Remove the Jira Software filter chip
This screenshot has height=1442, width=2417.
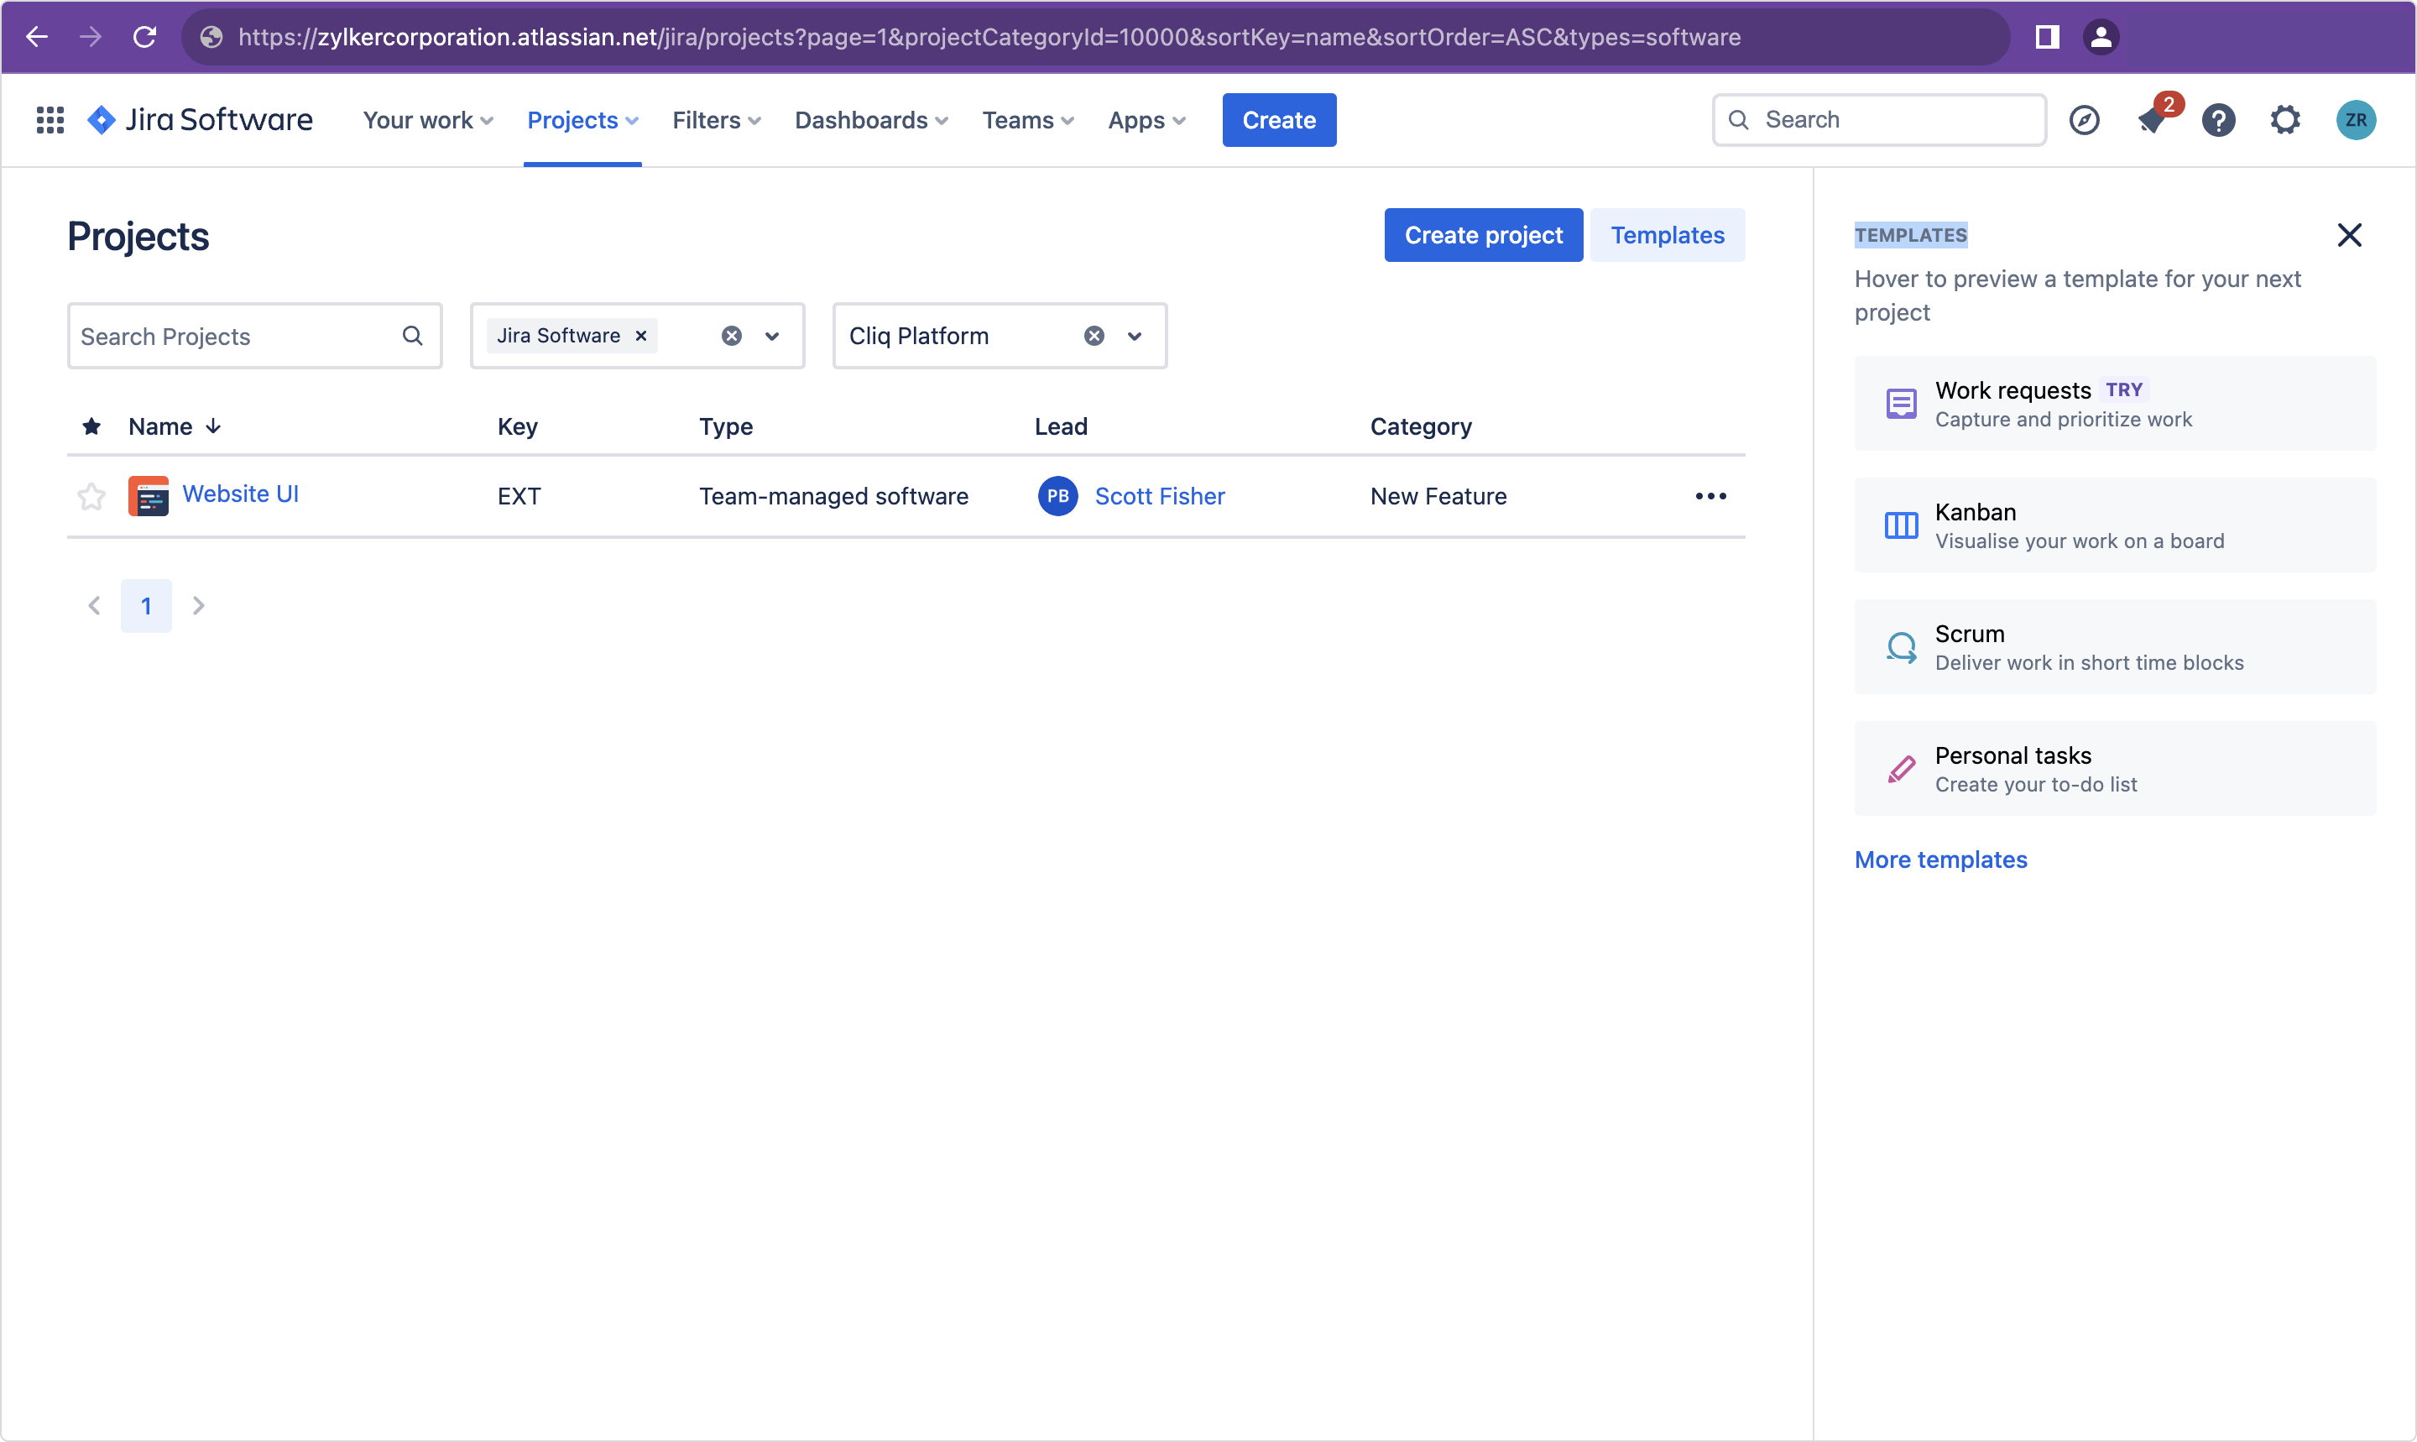click(x=641, y=337)
